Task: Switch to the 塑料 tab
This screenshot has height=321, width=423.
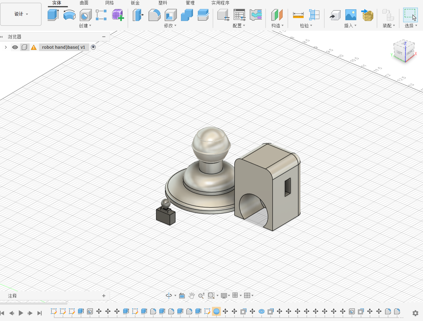Action: (x=163, y=3)
